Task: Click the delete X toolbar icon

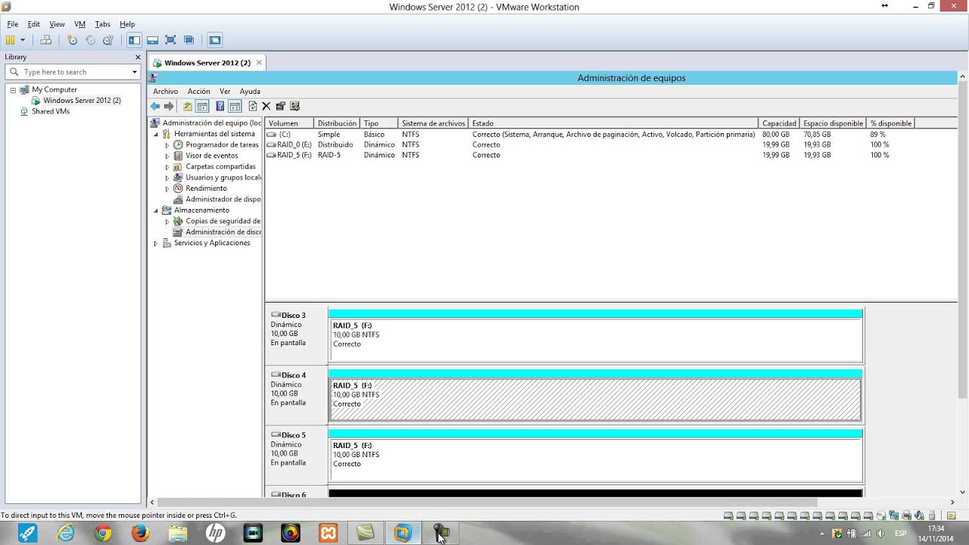Action: tap(266, 107)
